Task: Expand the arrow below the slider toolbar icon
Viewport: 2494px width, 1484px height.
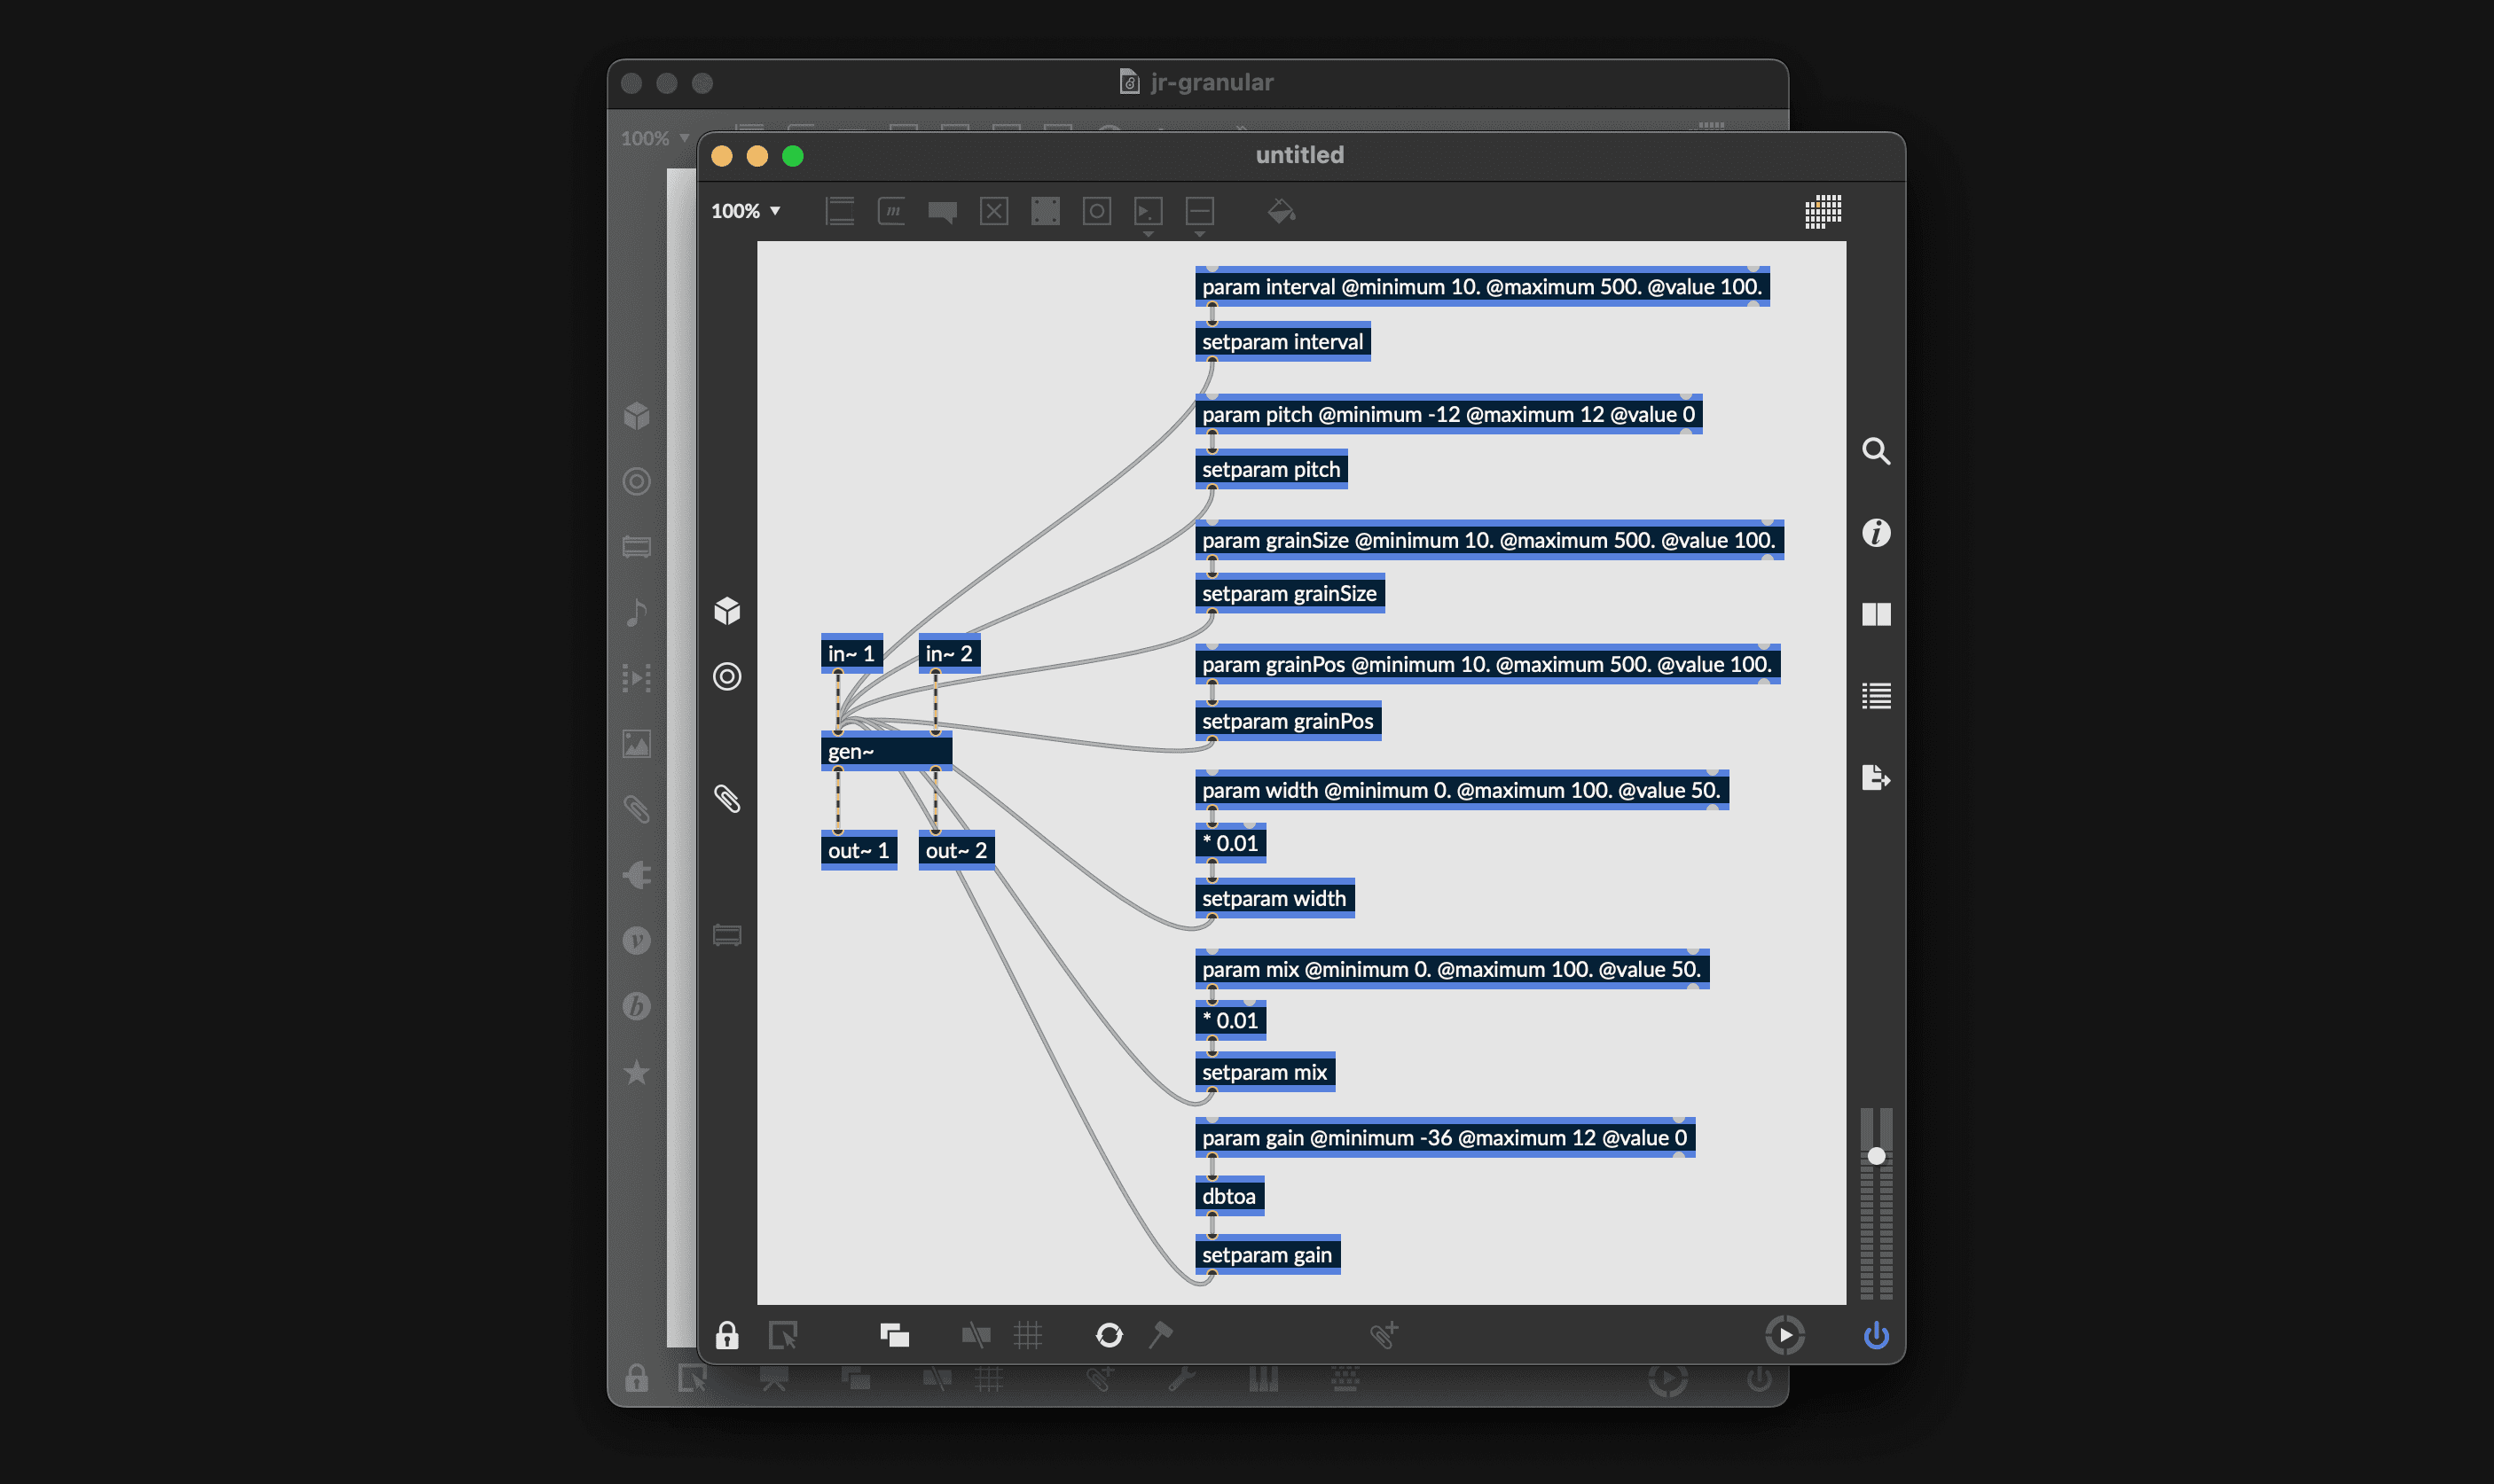Action: pos(1199,234)
